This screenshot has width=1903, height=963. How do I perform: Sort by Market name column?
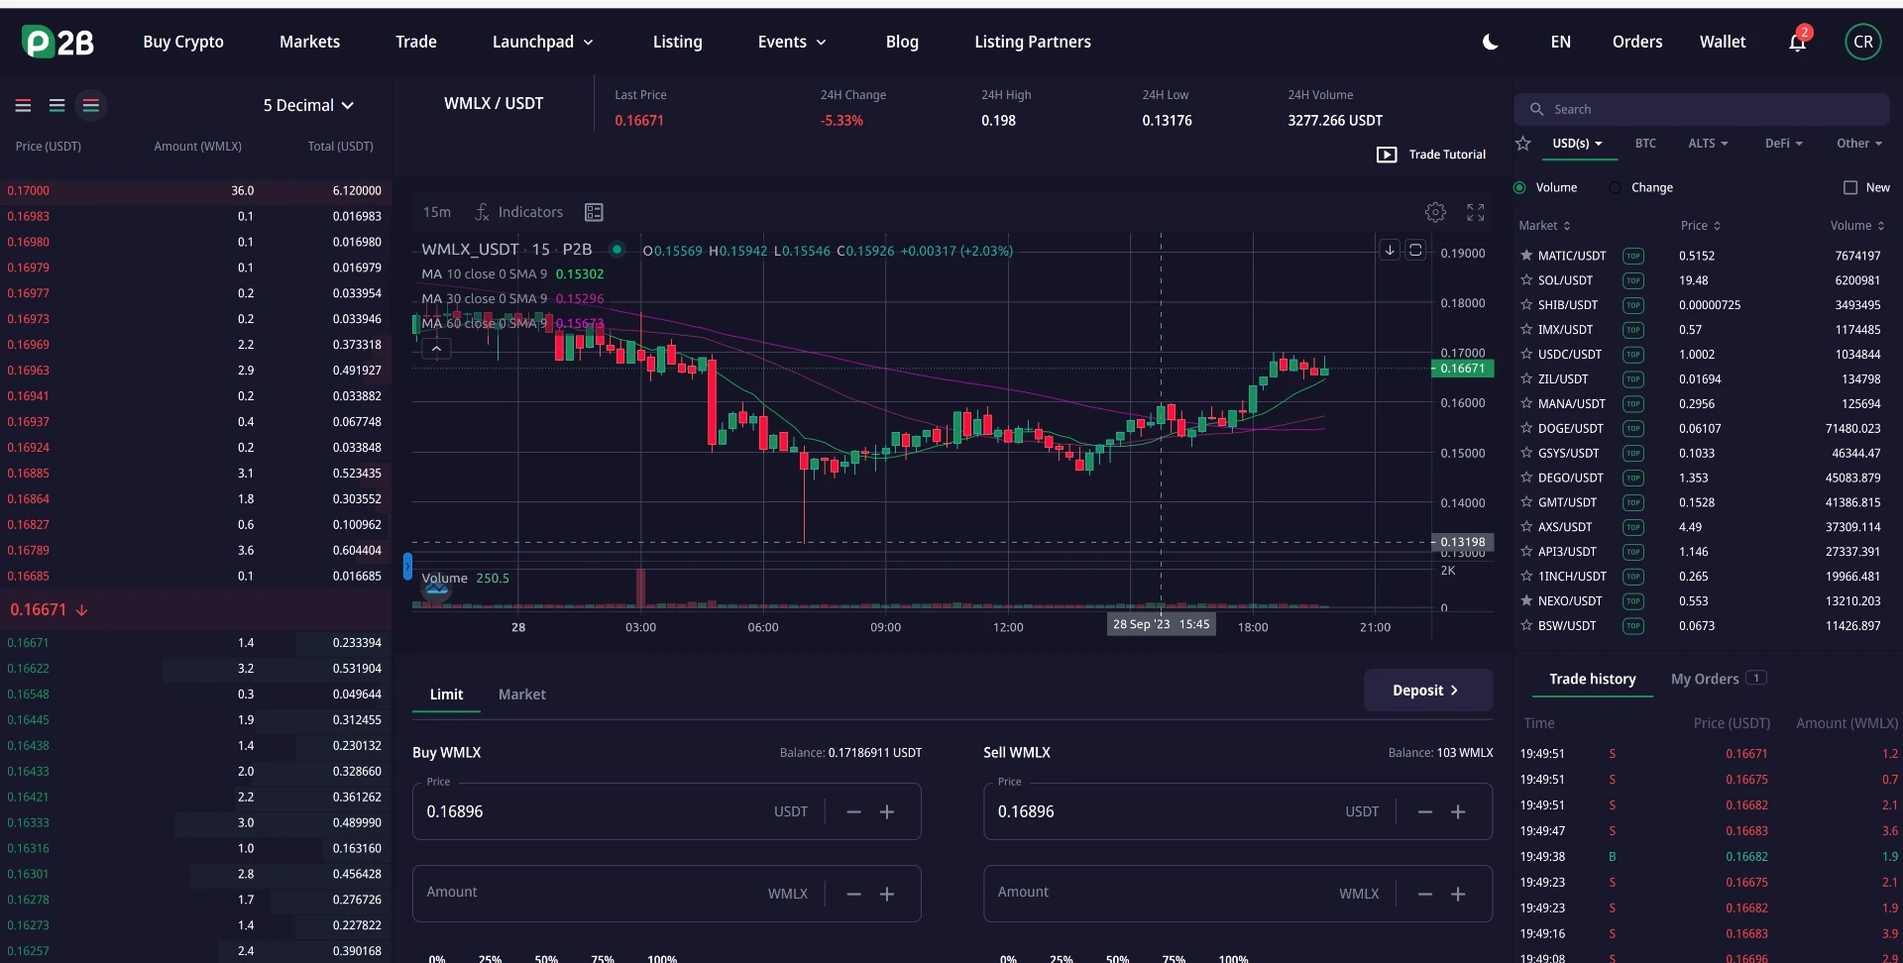[1544, 226]
